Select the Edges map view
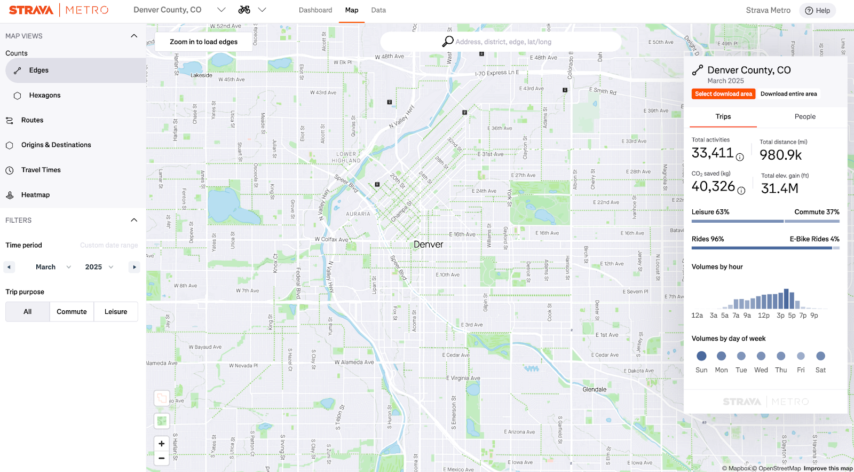Image resolution: width=854 pixels, height=472 pixels. click(x=76, y=70)
